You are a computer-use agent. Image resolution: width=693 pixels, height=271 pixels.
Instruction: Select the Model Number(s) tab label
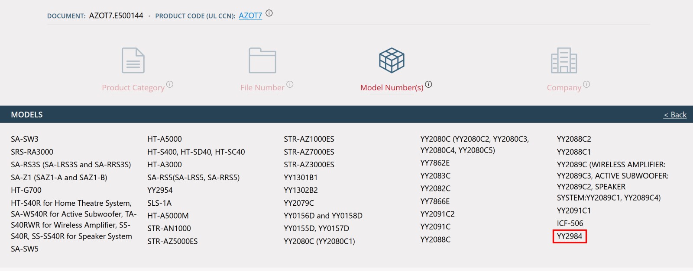click(392, 88)
